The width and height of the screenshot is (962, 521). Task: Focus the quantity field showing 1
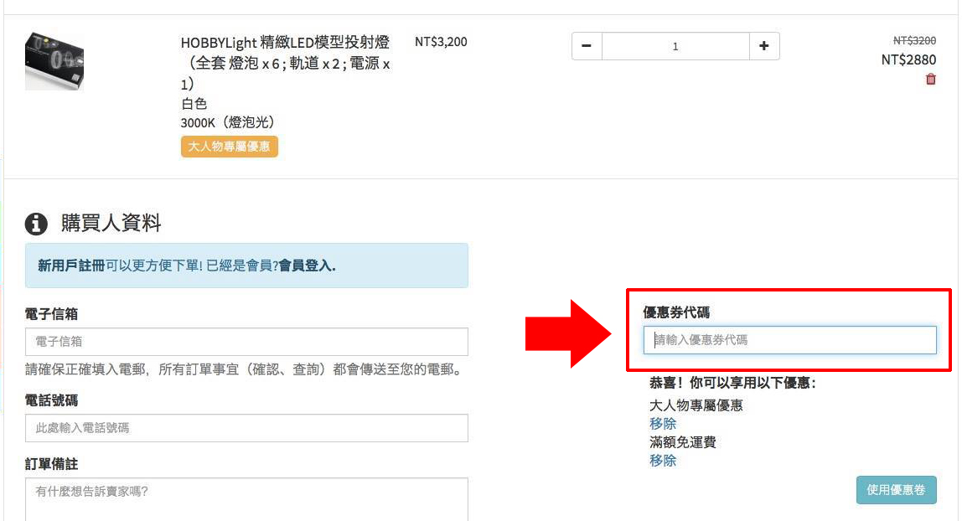[675, 46]
